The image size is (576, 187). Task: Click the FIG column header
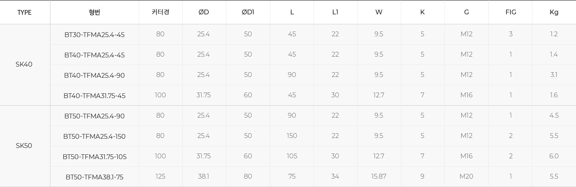click(x=511, y=12)
